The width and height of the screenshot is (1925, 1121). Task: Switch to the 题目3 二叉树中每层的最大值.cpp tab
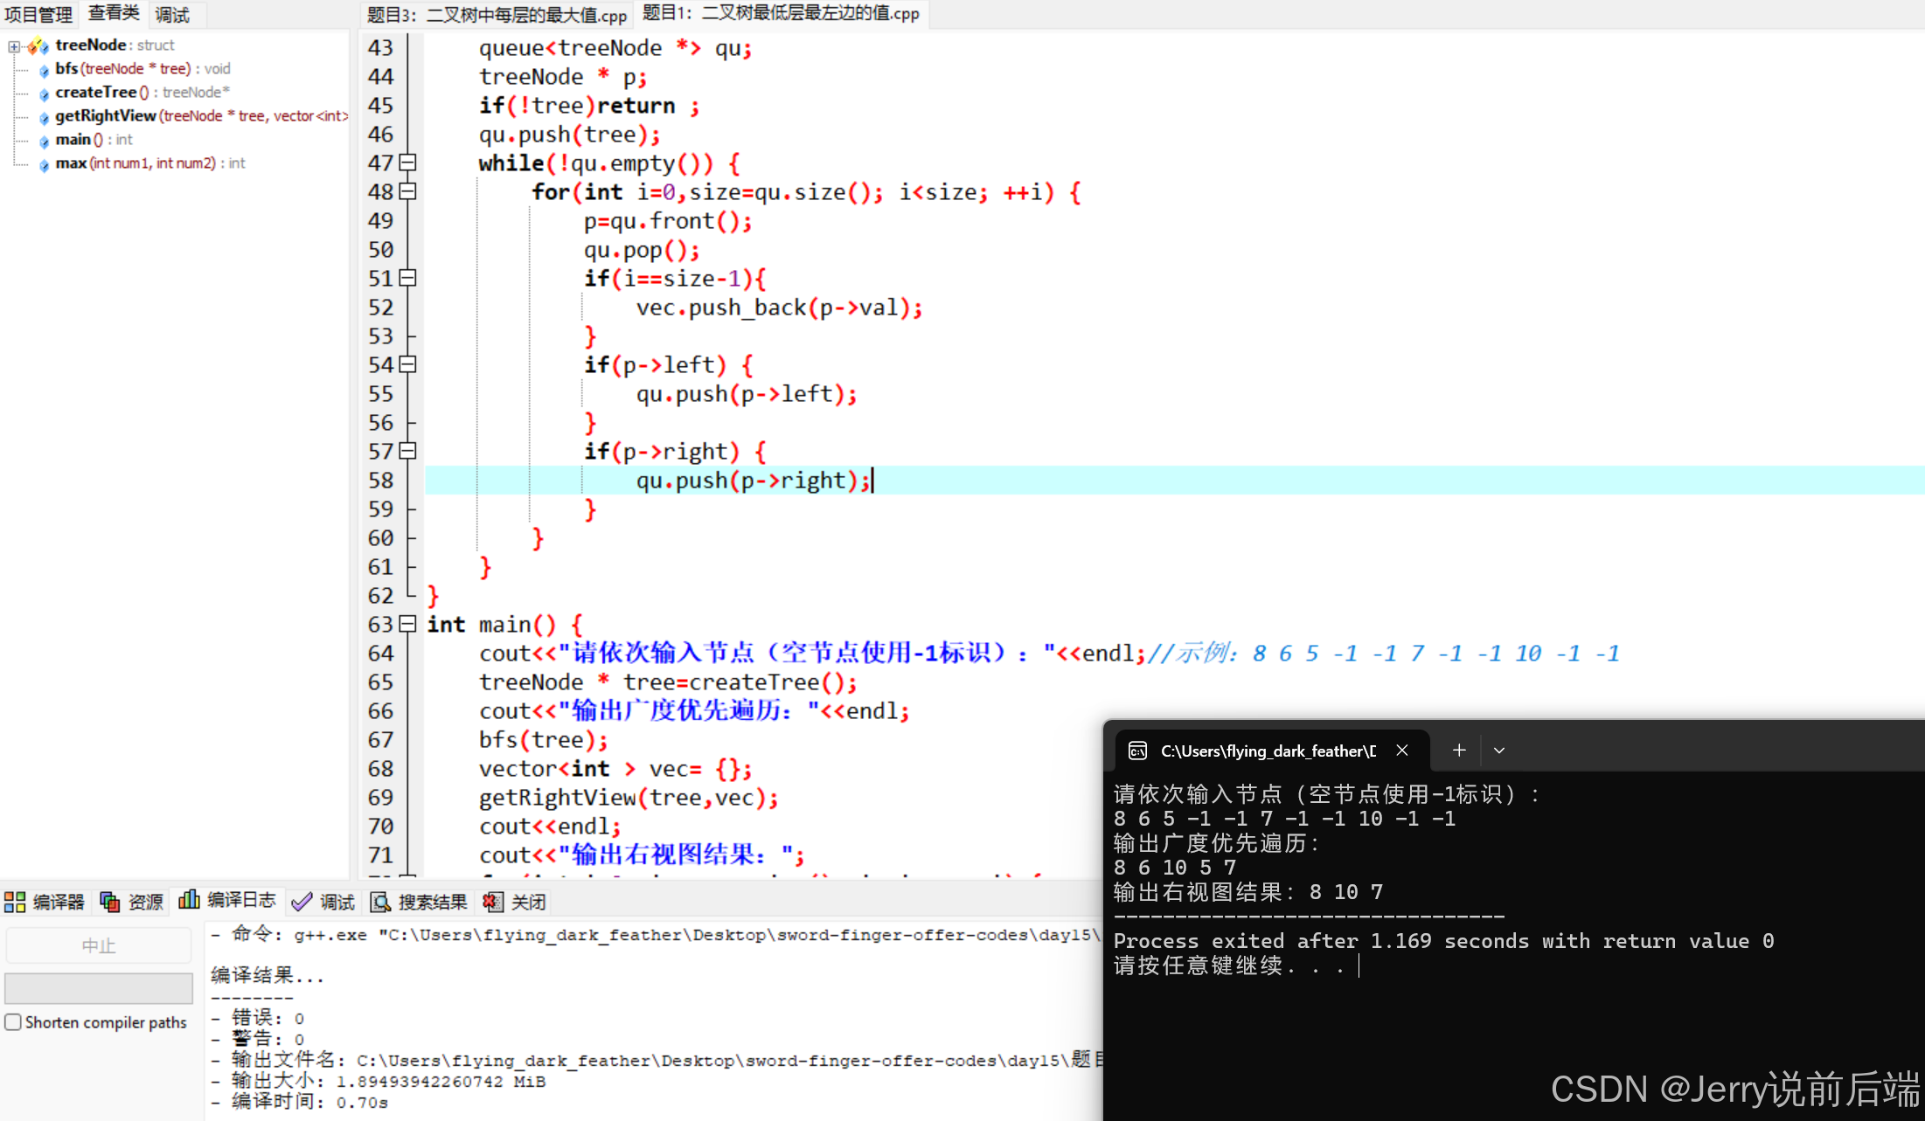click(x=497, y=15)
